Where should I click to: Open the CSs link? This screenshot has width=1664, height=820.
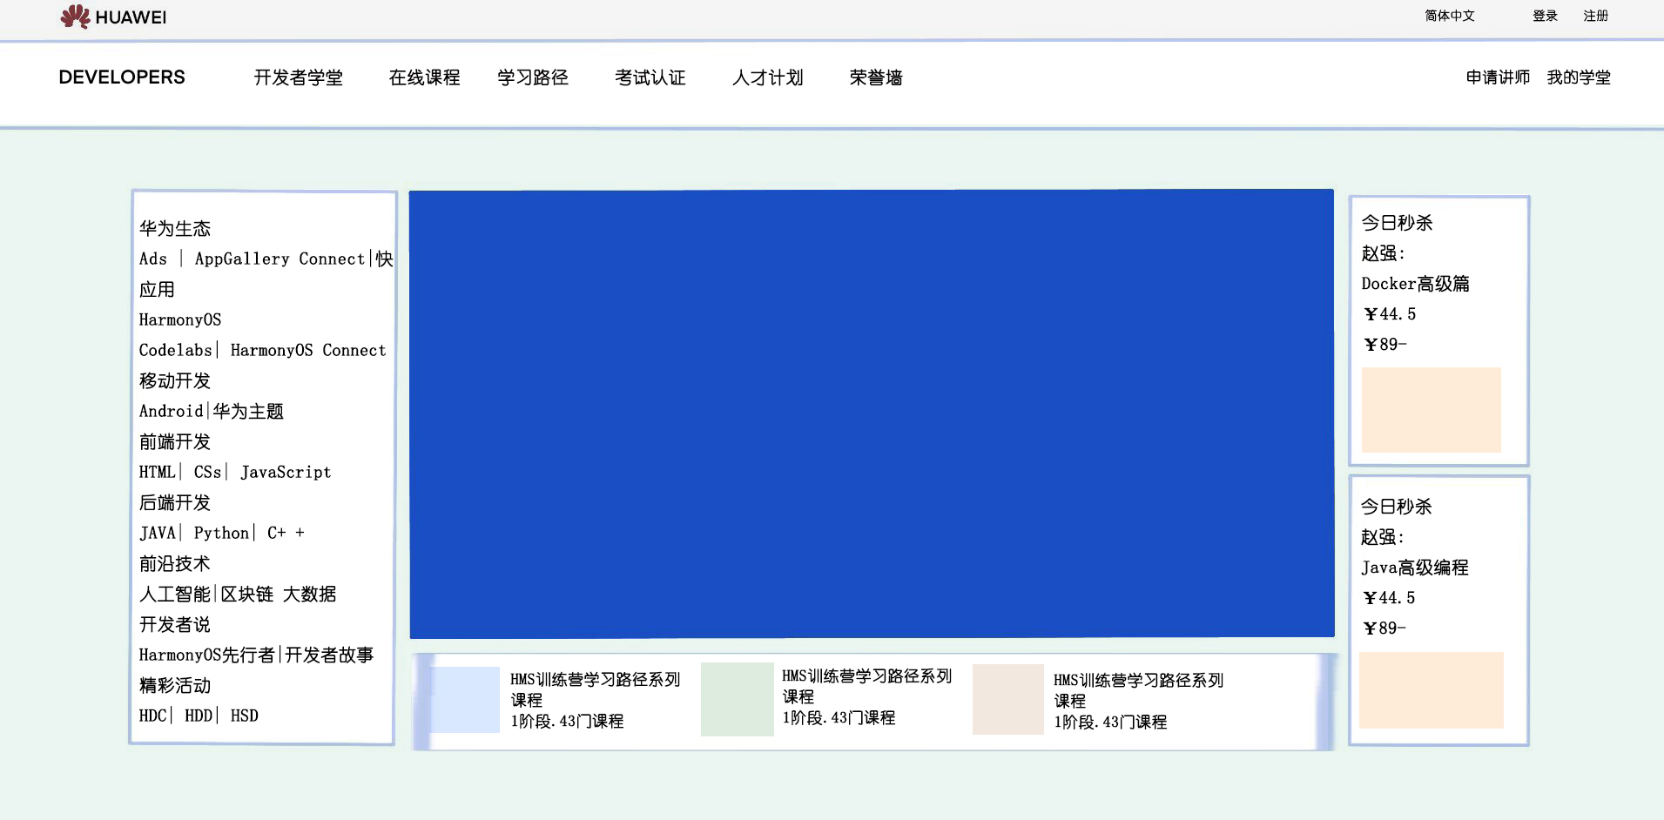pos(207,472)
